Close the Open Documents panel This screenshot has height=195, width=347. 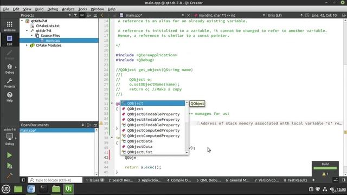pyautogui.click(x=95, y=125)
